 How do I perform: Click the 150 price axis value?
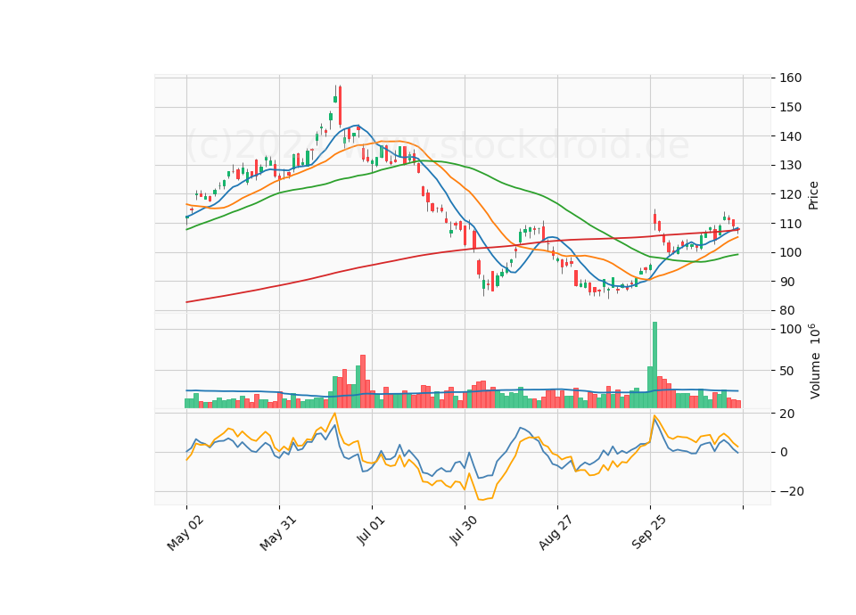coord(790,107)
